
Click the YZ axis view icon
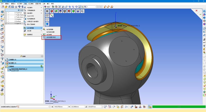(x=52, y=15)
